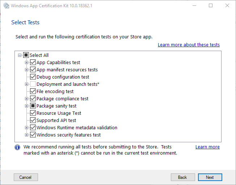Select 'Resource Usage Test' label

(x=59, y=113)
